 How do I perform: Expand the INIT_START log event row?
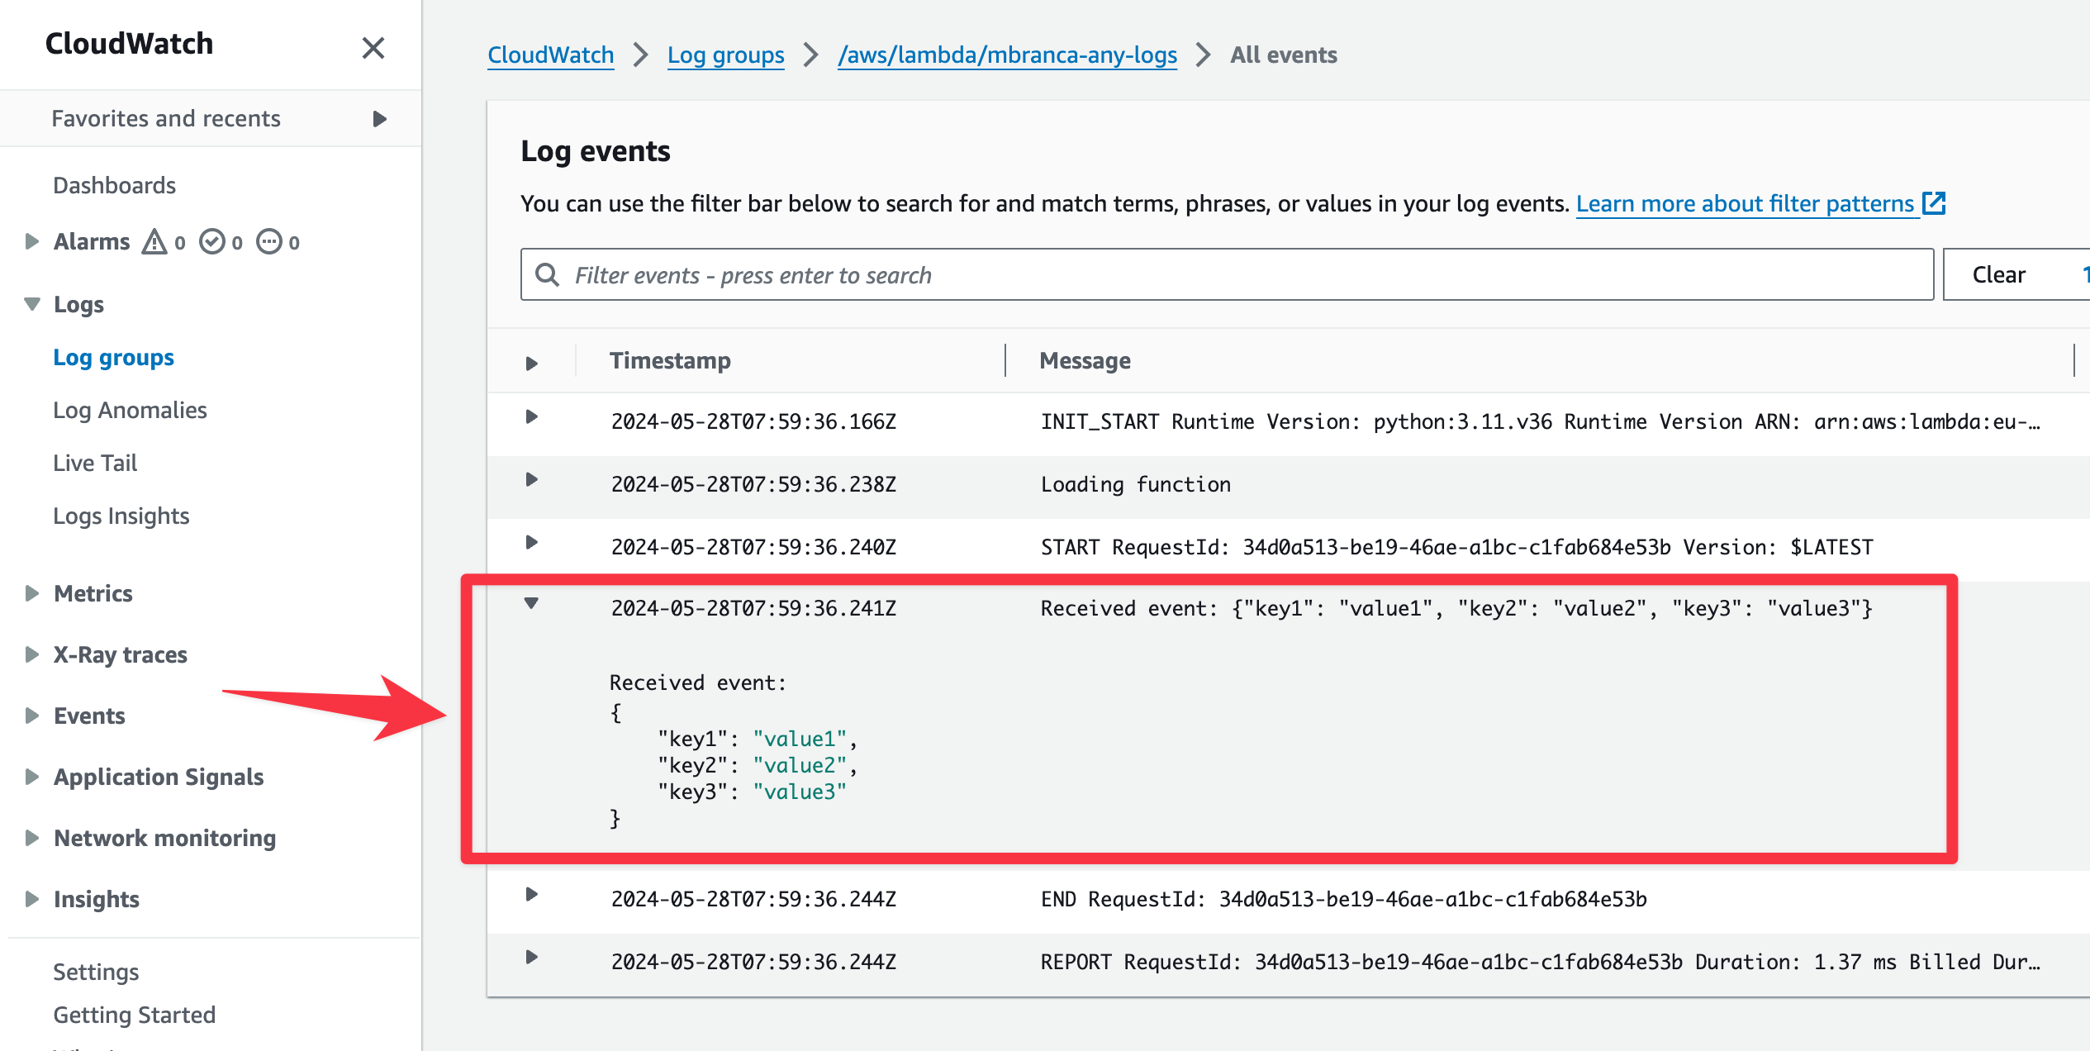pos(532,421)
